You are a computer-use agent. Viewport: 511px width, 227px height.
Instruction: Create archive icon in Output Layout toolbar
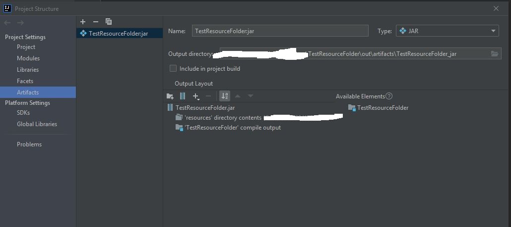point(183,96)
